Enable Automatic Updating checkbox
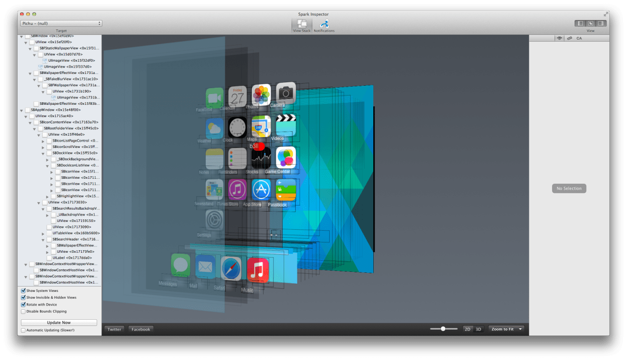 (x=24, y=330)
